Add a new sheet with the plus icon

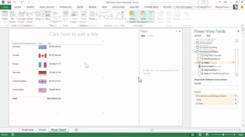[x=76, y=130]
